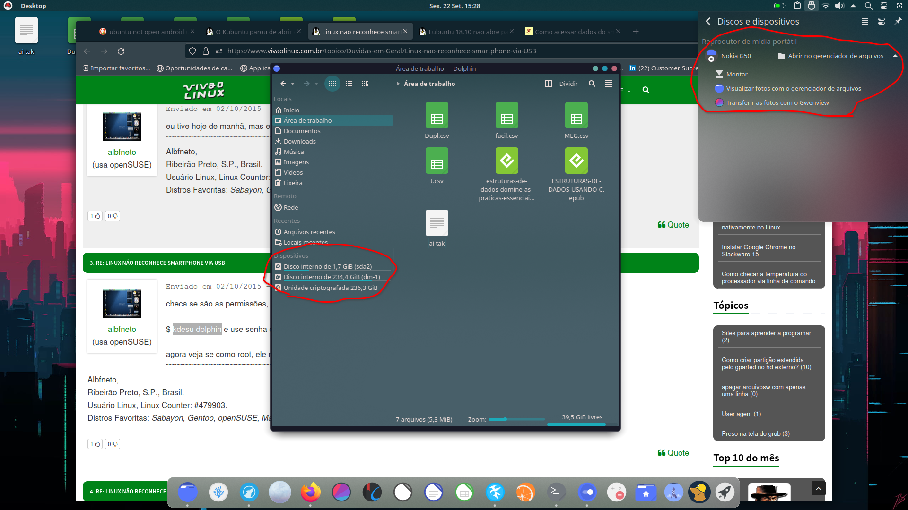Open albfneto profile link in post 3
Image resolution: width=908 pixels, height=510 pixels.
(x=122, y=329)
